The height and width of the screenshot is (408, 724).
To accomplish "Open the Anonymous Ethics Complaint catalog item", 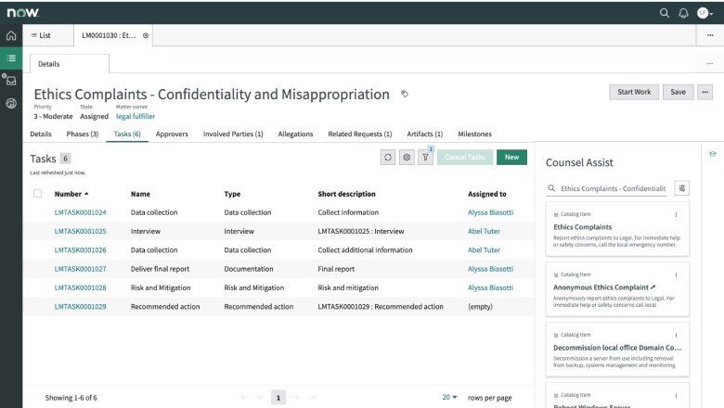I will pos(601,287).
